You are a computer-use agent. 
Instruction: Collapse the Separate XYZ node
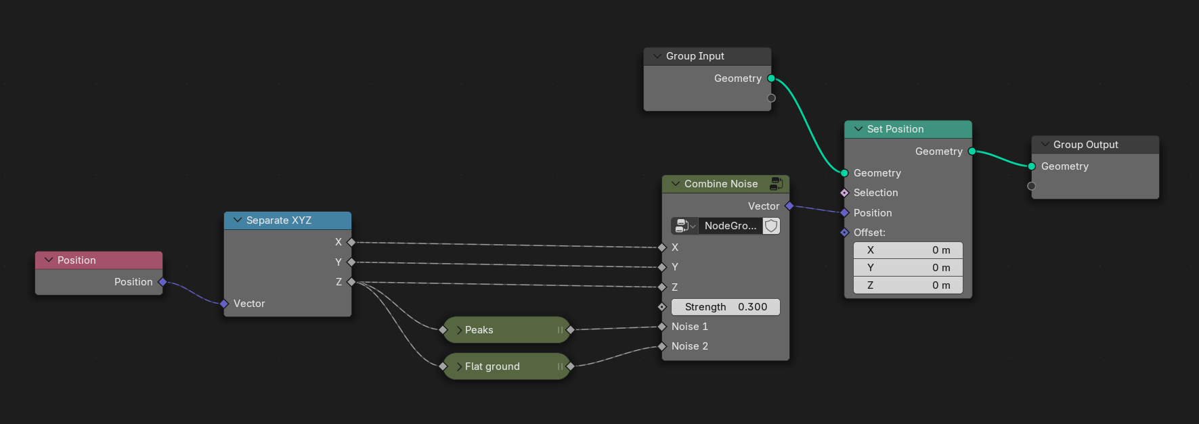coord(237,220)
